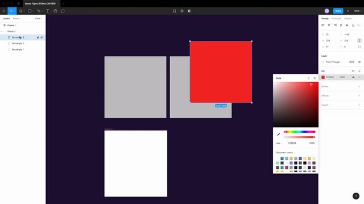Image resolution: width=364 pixels, height=204 pixels.
Task: Pick a color with the eyedropper
Action: pyautogui.click(x=278, y=134)
